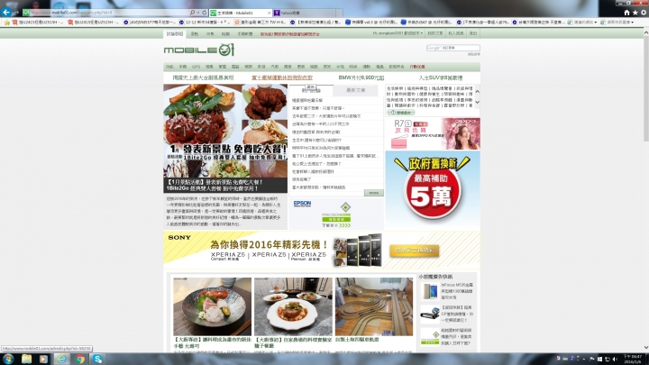This screenshot has width=649, height=365.
Task: Click the first item of green navigation bar
Action: (x=169, y=67)
